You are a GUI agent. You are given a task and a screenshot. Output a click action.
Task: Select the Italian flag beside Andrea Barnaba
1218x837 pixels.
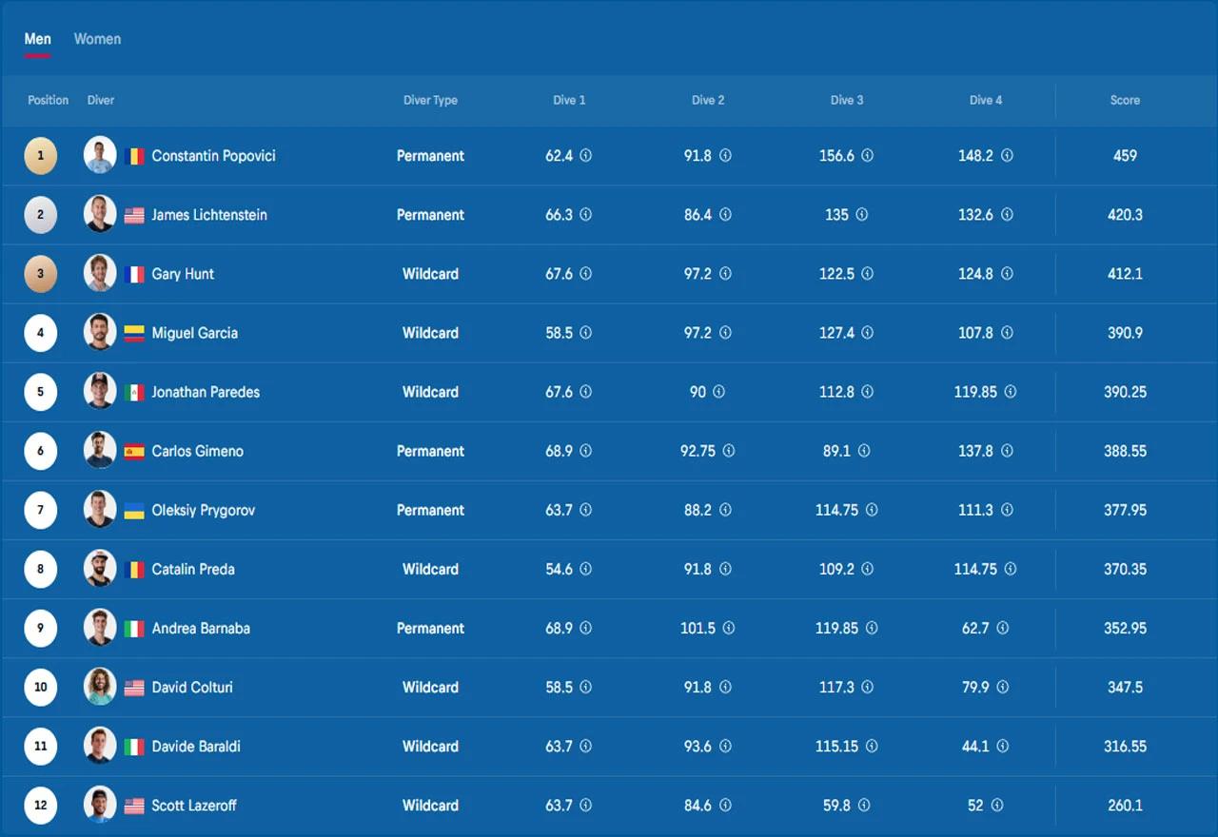[x=134, y=628]
